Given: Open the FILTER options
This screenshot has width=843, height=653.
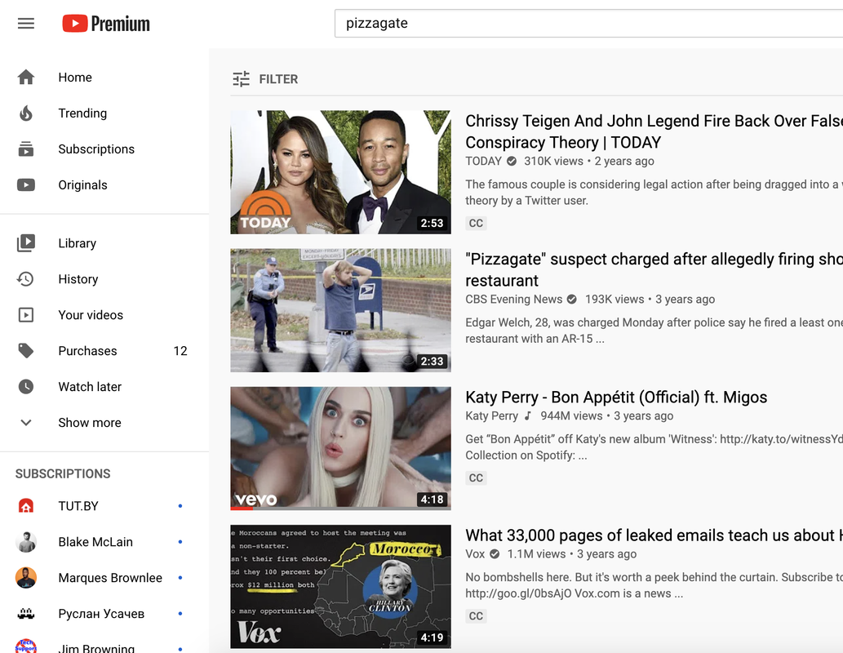Looking at the screenshot, I should pos(265,78).
